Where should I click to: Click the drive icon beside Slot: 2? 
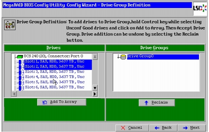[x=21, y=67]
